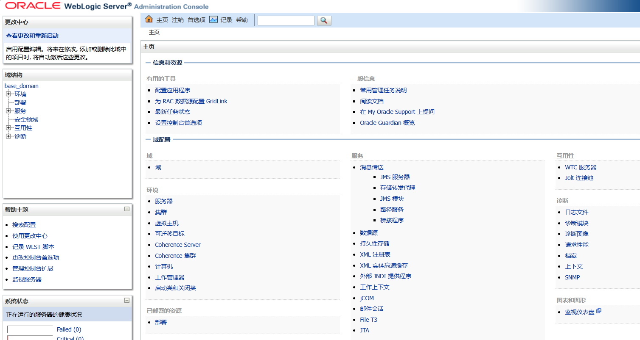Open the 存储转发代理 link
The image size is (640, 340).
pyautogui.click(x=398, y=188)
